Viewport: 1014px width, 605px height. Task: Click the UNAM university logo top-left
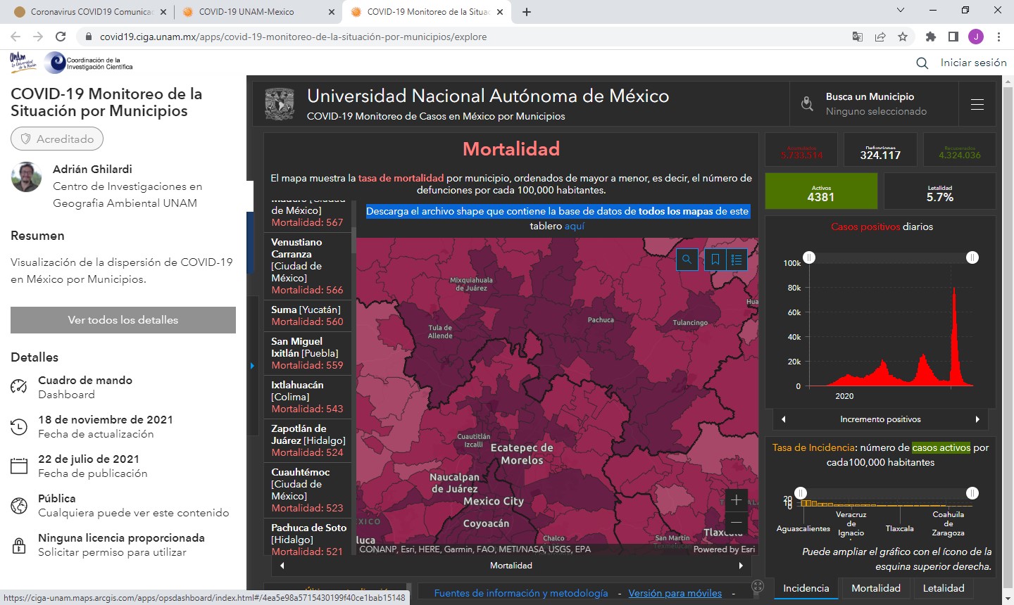[23, 63]
